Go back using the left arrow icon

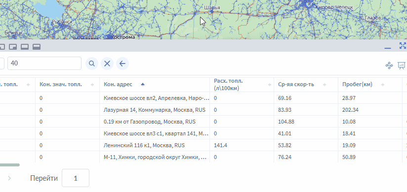click(x=122, y=64)
